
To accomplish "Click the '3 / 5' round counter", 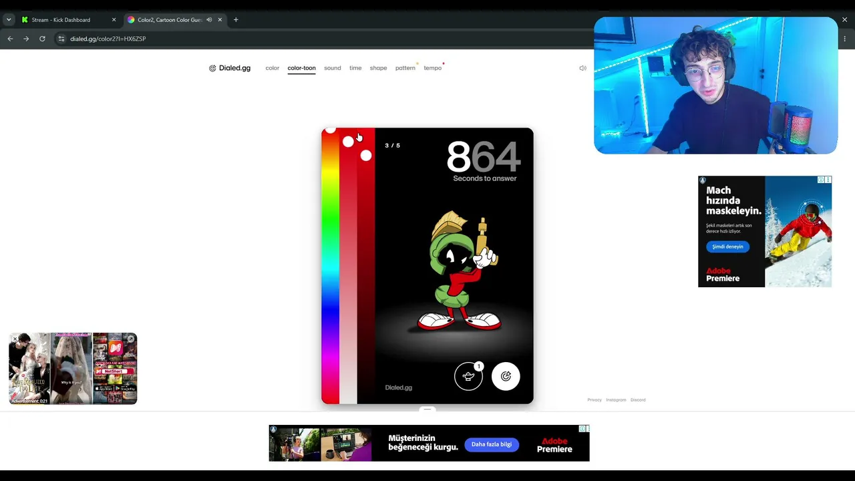I will click(393, 146).
